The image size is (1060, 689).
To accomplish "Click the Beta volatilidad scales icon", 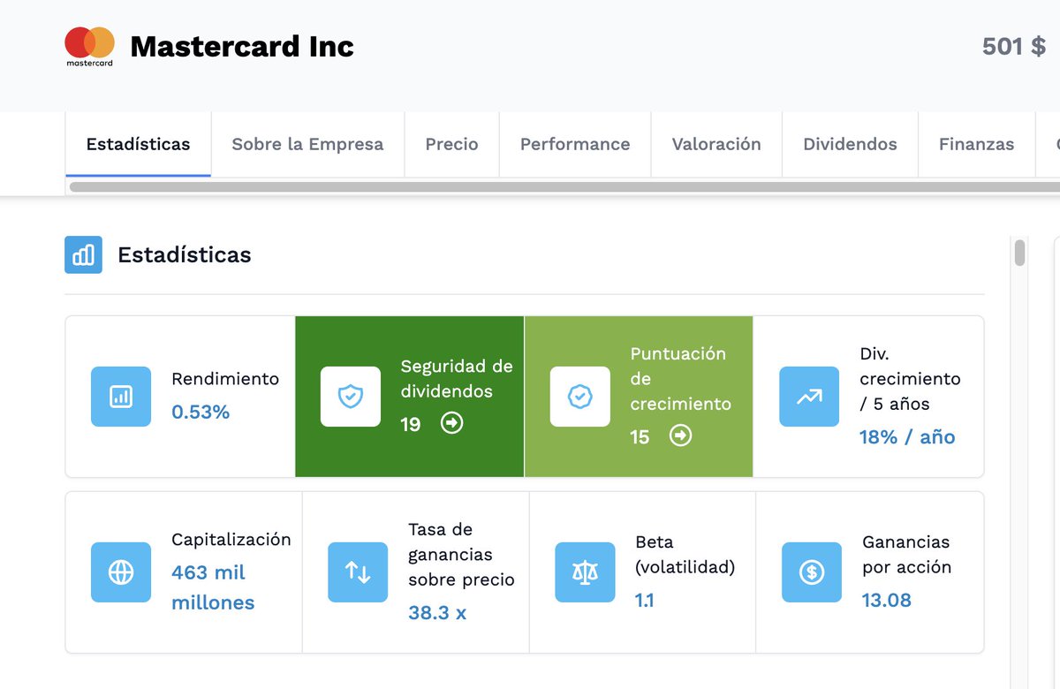I will point(585,572).
